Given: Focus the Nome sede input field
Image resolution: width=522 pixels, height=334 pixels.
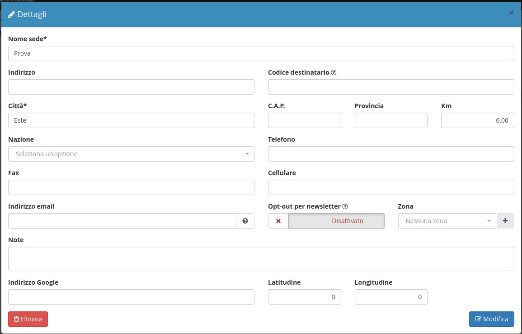Looking at the screenshot, I should (x=261, y=53).
